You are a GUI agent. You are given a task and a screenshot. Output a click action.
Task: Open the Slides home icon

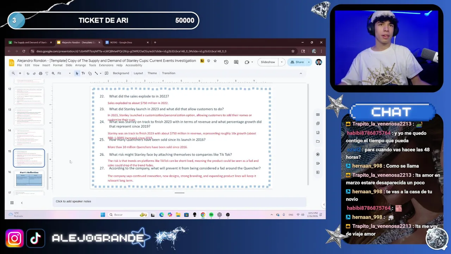coord(12,63)
